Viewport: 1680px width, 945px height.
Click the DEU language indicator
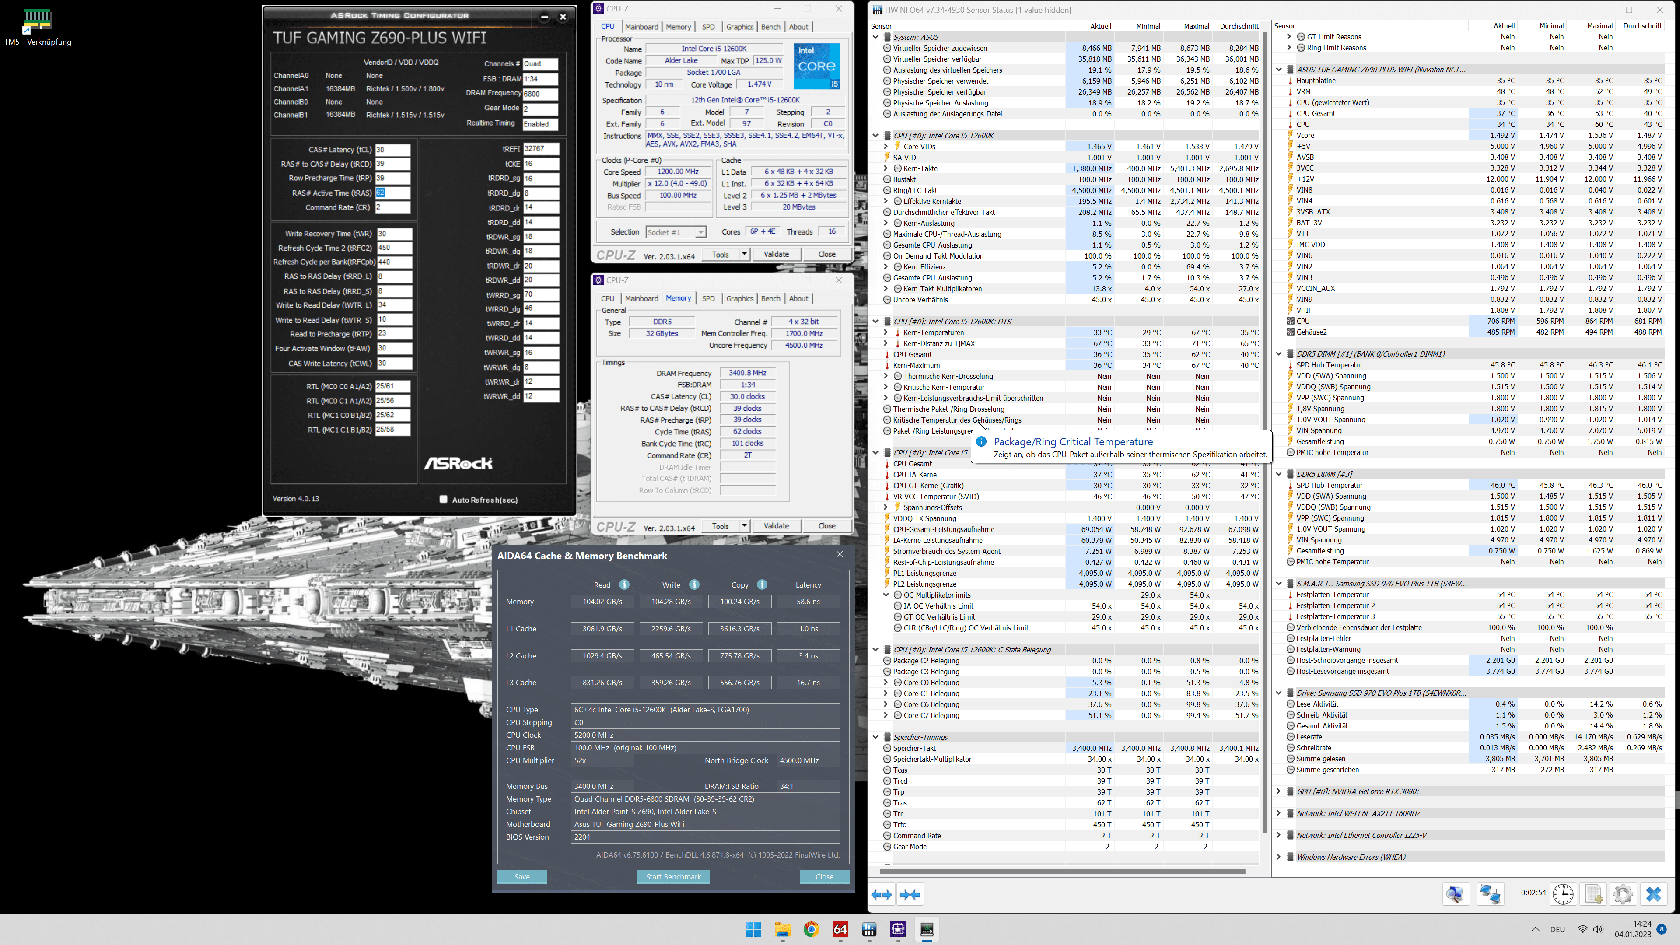click(x=1557, y=929)
